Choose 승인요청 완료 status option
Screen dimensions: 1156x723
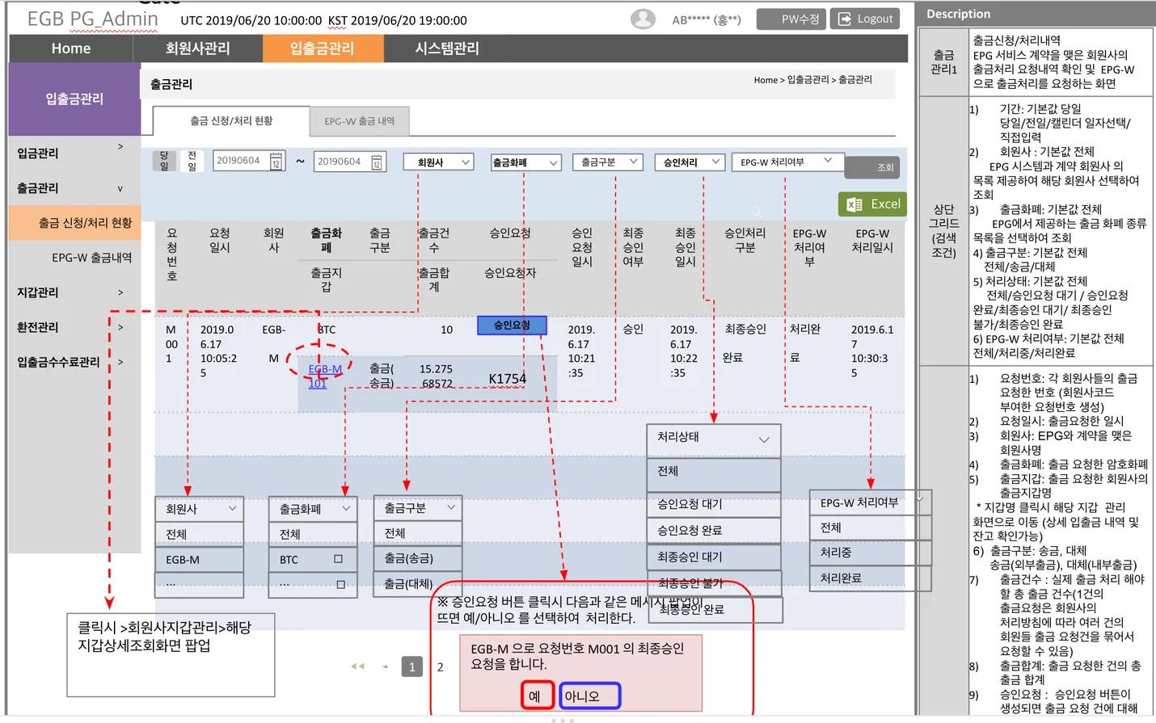[x=714, y=531]
